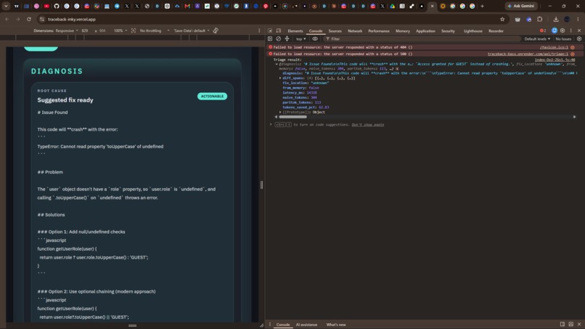The image size is (585, 329).
Task: Switch to the Memory tab
Action: [x=403, y=31]
